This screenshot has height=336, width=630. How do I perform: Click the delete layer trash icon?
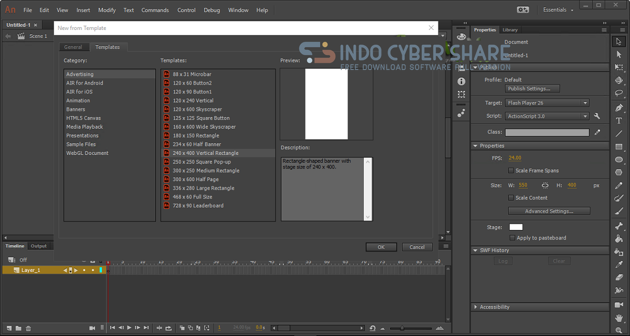click(28, 328)
